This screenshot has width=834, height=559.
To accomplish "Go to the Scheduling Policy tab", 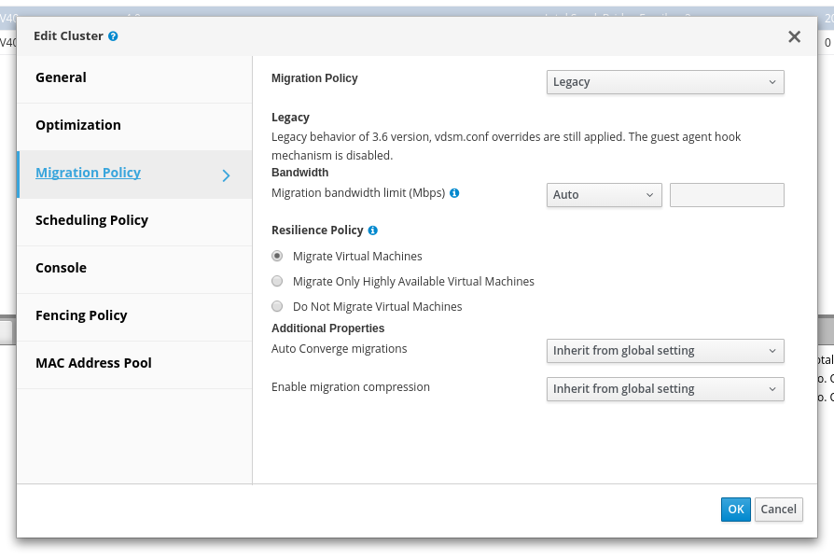I will pyautogui.click(x=91, y=221).
